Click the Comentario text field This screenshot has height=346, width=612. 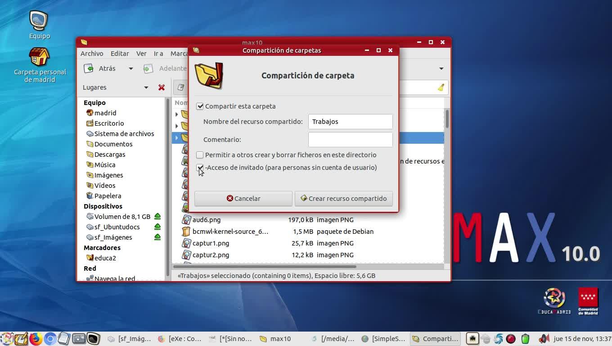click(351, 140)
